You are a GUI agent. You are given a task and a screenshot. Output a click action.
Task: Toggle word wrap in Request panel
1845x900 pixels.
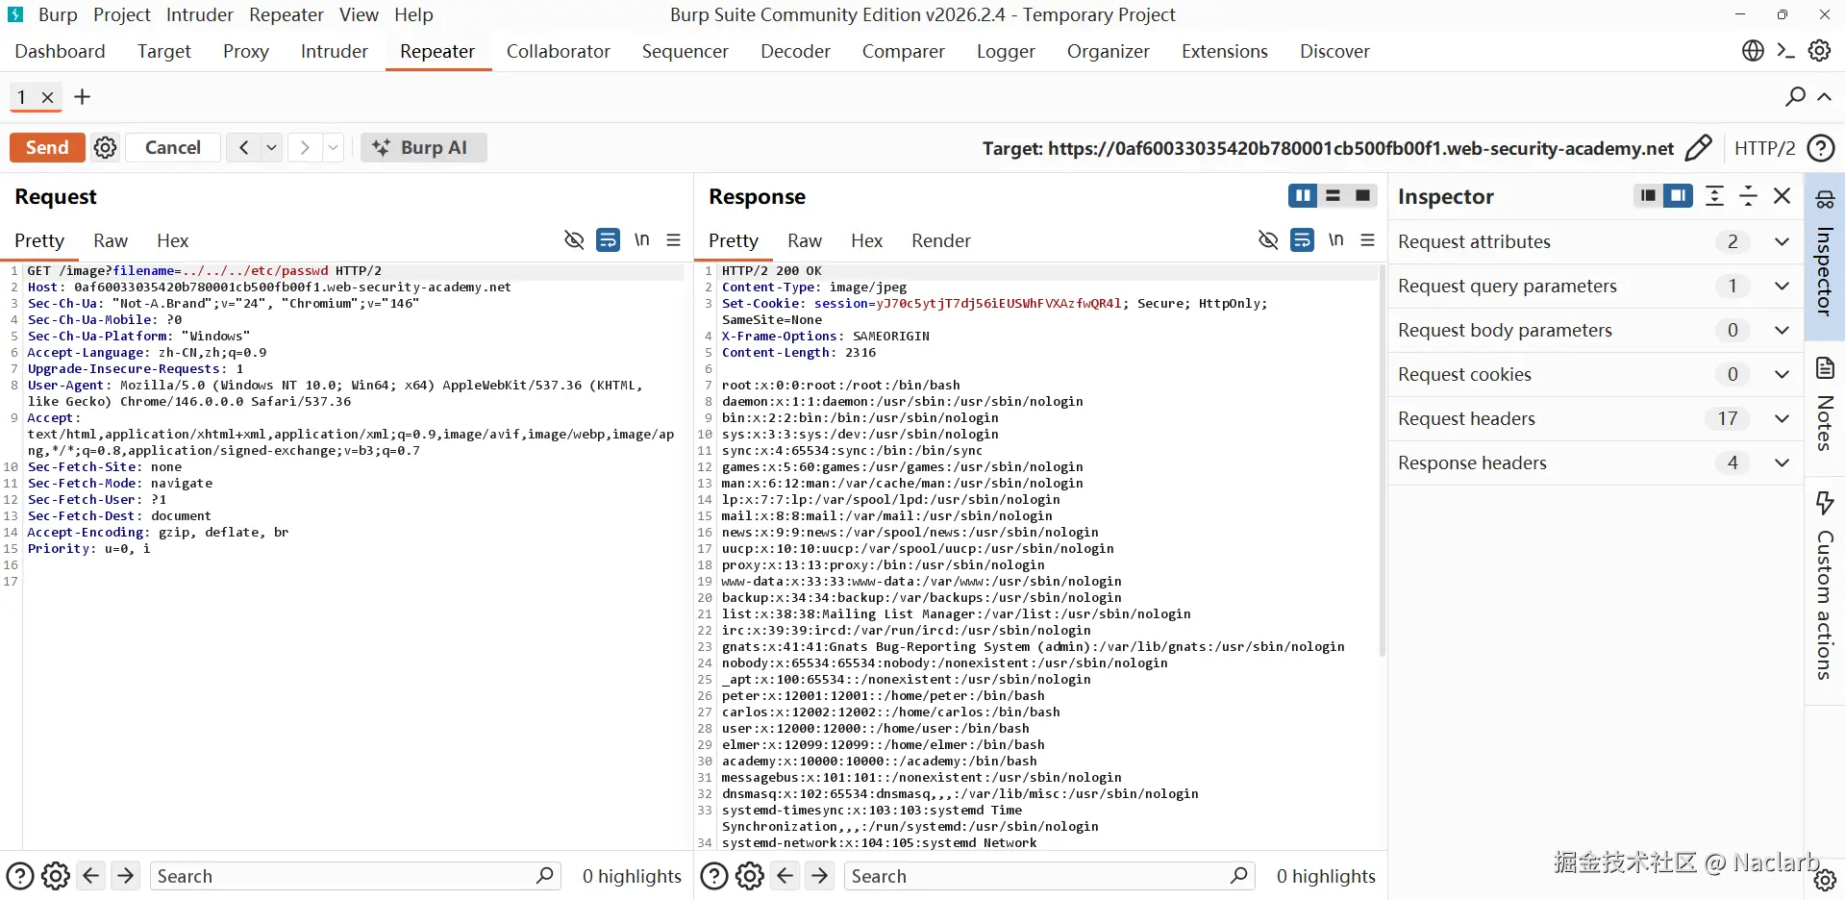click(x=608, y=239)
